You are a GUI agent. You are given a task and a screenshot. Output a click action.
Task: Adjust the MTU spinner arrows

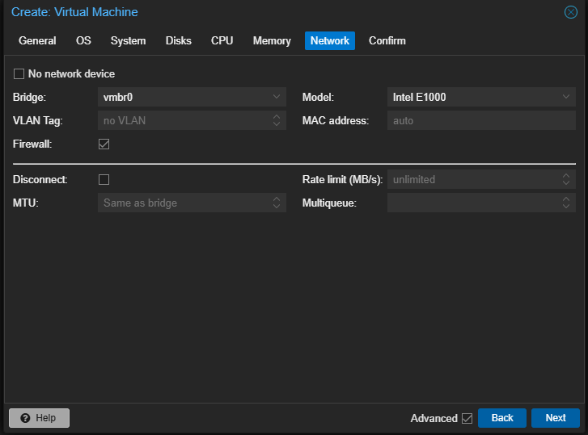[277, 203]
